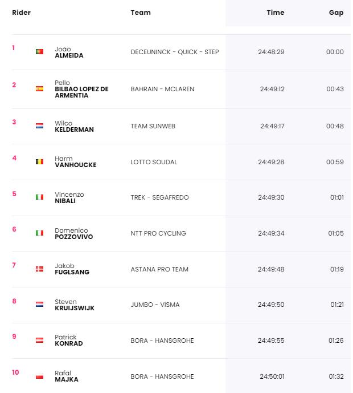Viewport: 353px width, 393px height.
Task: Open Wilco Kelderman's rider profile
Action: point(75,126)
